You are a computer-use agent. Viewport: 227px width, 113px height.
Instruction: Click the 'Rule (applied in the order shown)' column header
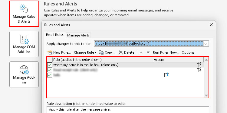point(103,60)
